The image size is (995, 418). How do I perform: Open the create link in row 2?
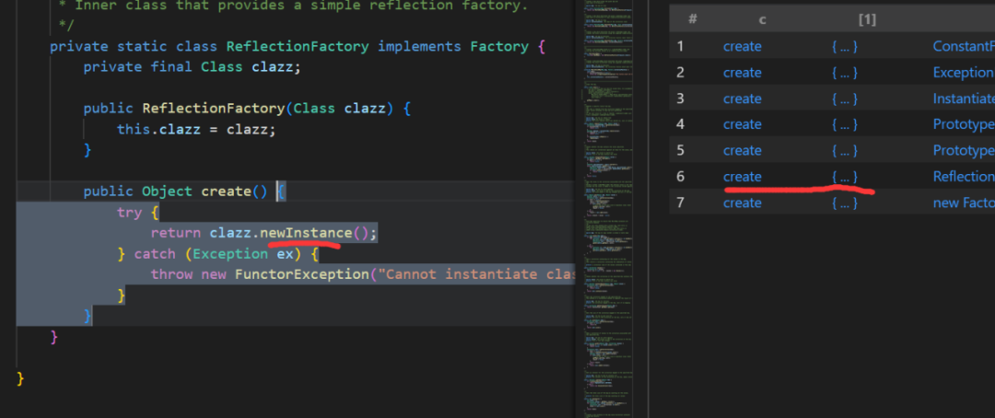click(742, 73)
